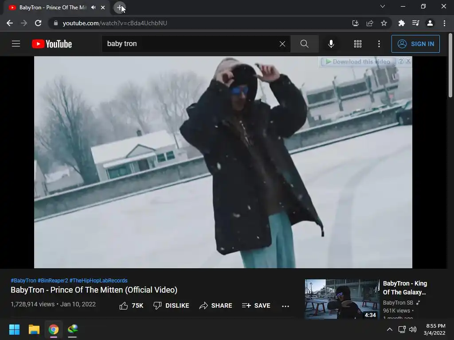Go back in browser history
Viewport: 454px width, 340px height.
[10, 23]
